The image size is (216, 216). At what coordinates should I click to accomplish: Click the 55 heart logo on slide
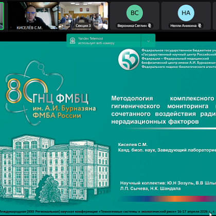point(129,60)
